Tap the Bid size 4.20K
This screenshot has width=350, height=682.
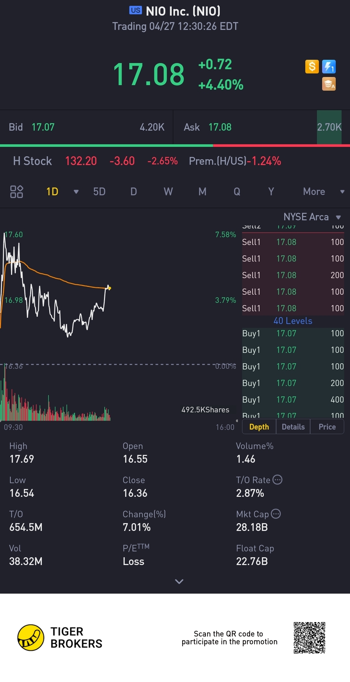coord(152,127)
